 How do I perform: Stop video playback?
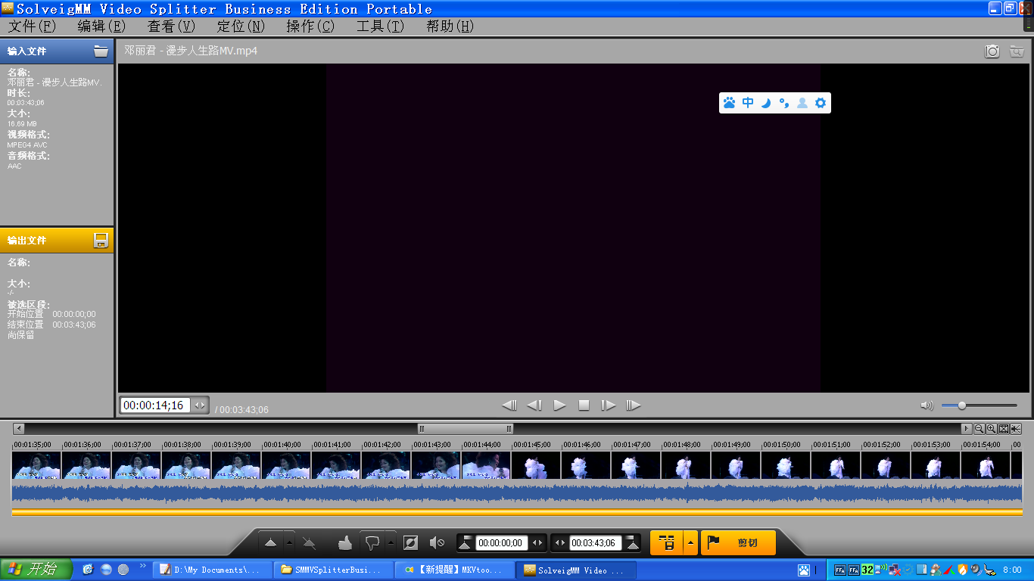584,405
